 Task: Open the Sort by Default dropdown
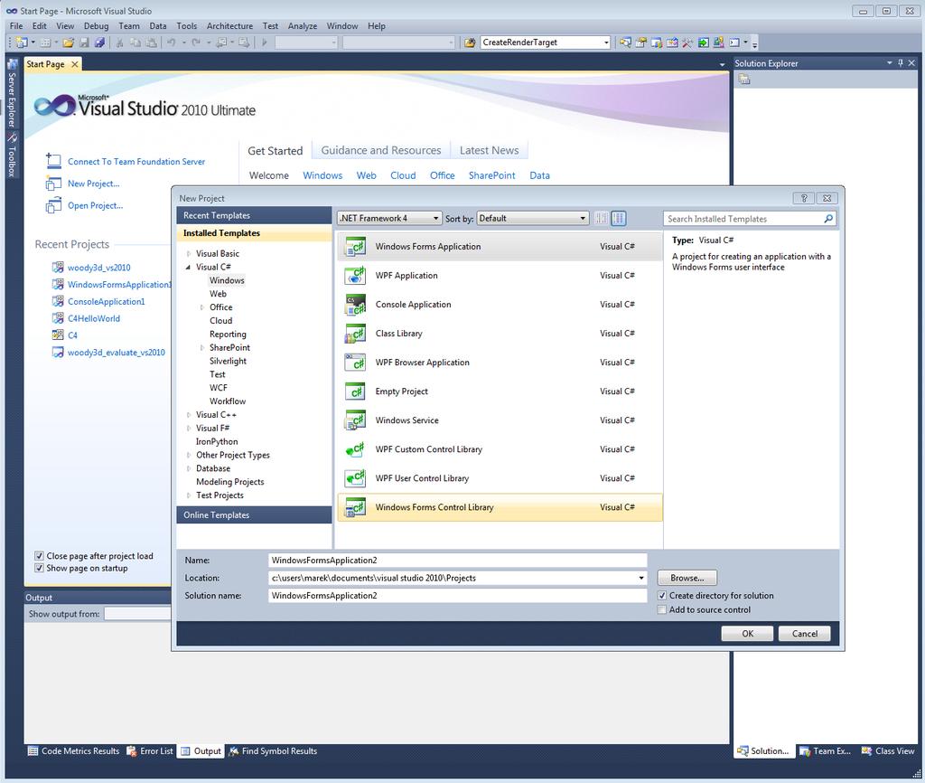click(x=533, y=219)
